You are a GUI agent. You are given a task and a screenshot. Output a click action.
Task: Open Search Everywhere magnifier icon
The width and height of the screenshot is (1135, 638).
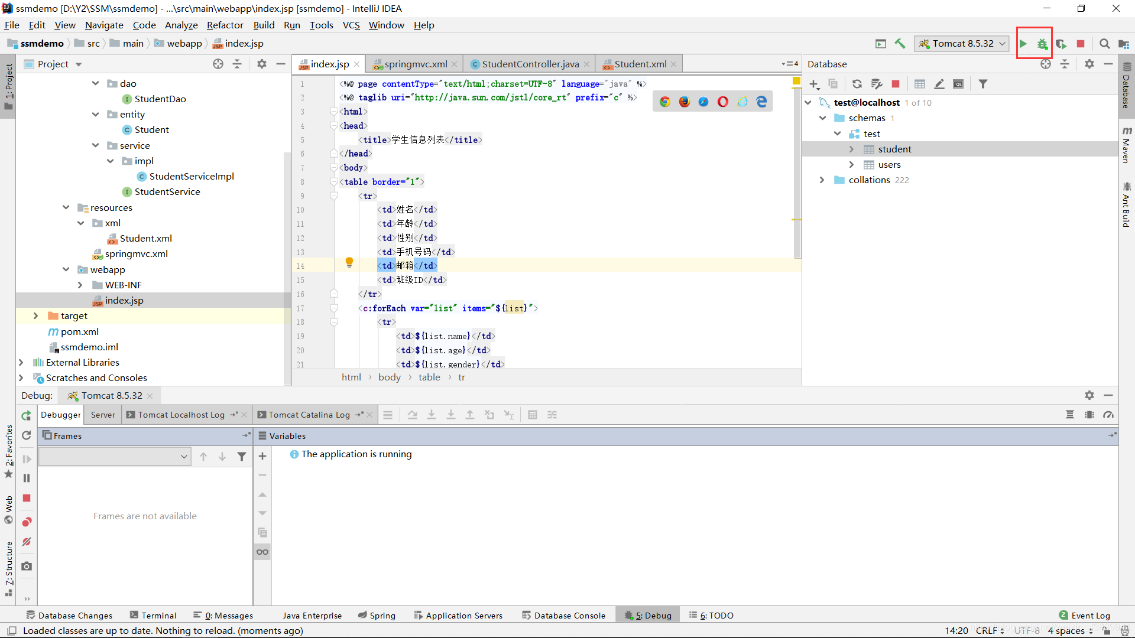tap(1104, 44)
